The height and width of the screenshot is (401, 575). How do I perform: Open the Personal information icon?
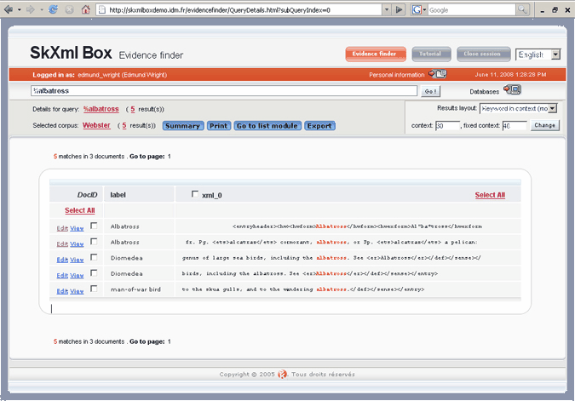(x=438, y=74)
